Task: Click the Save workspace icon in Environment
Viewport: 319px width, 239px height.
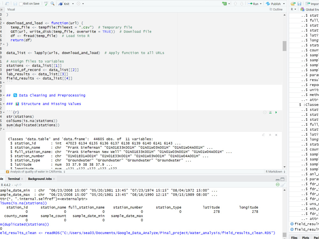Action: (x=299, y=4)
